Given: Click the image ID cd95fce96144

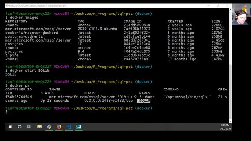Looking at the screenshot, I should 137,36.
